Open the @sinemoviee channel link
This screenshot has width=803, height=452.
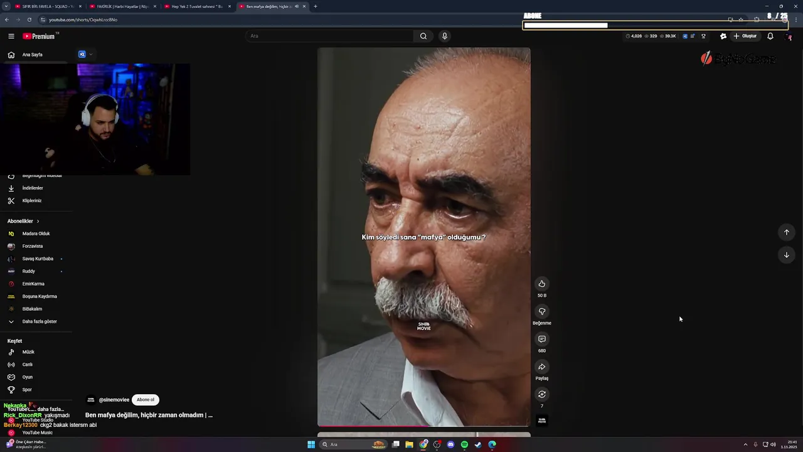[x=114, y=400]
